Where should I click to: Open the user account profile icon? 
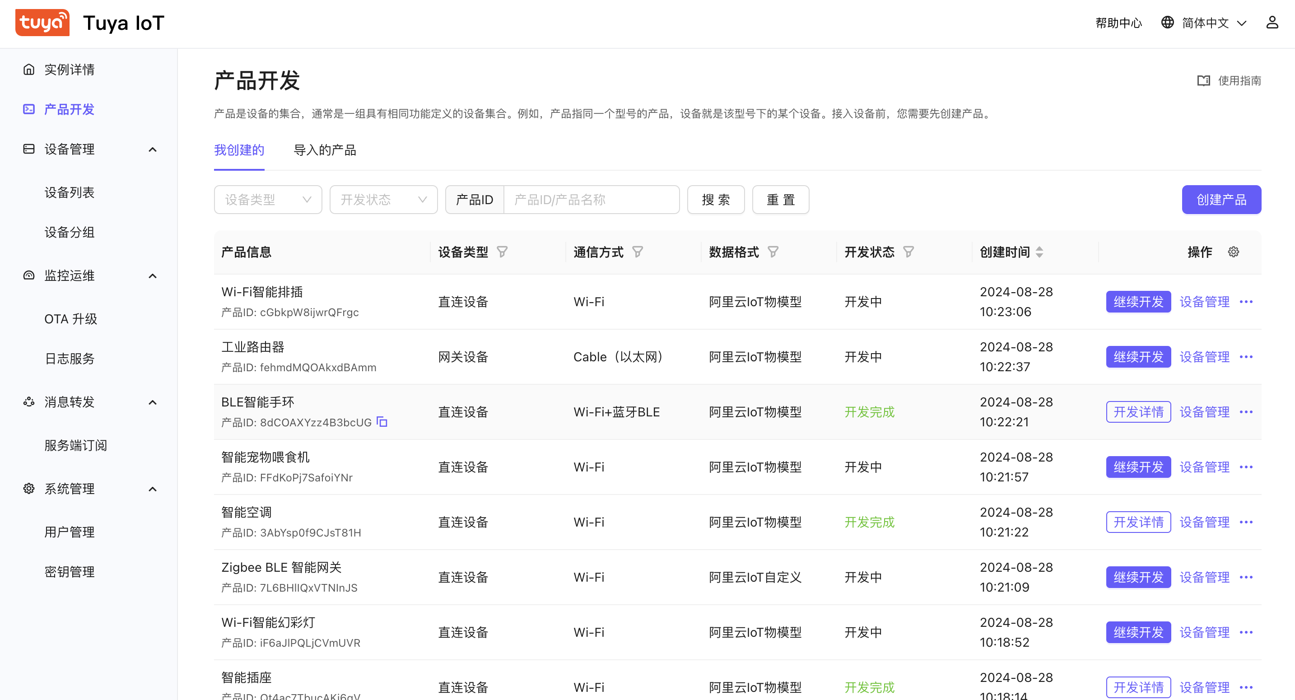(1272, 23)
